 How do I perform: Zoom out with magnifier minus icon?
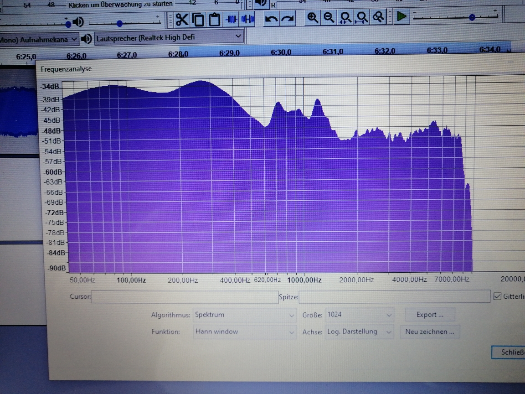[329, 17]
